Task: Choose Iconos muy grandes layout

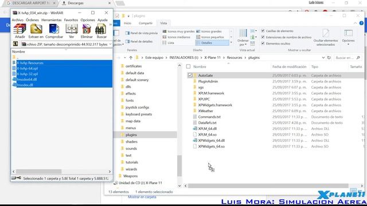Action: coord(178,31)
